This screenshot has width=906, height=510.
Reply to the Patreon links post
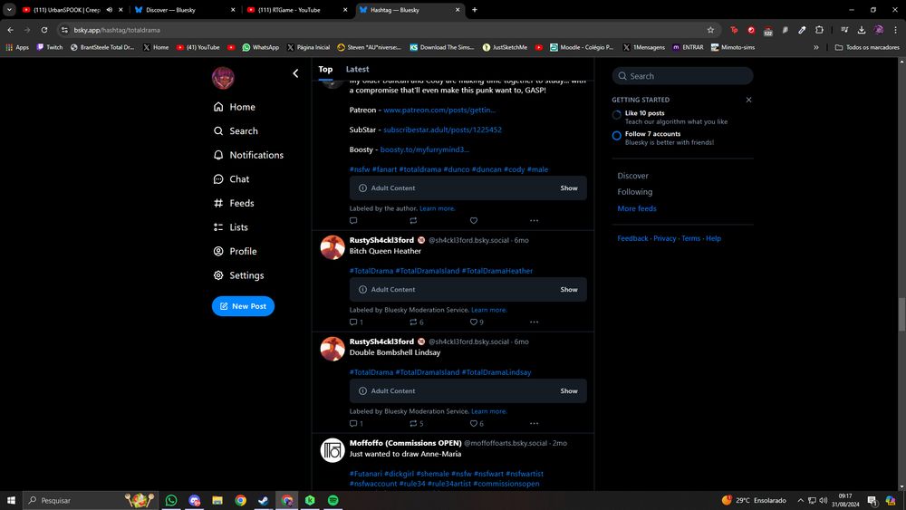coord(353,221)
